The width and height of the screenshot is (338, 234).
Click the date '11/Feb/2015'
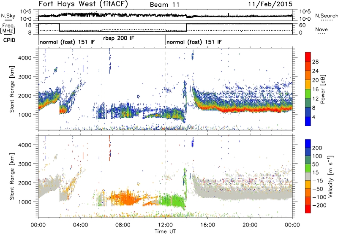270,4
